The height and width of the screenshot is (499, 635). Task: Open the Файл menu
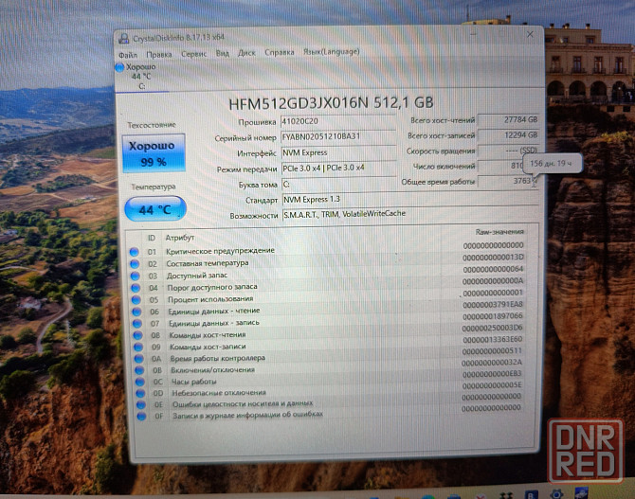coord(127,55)
